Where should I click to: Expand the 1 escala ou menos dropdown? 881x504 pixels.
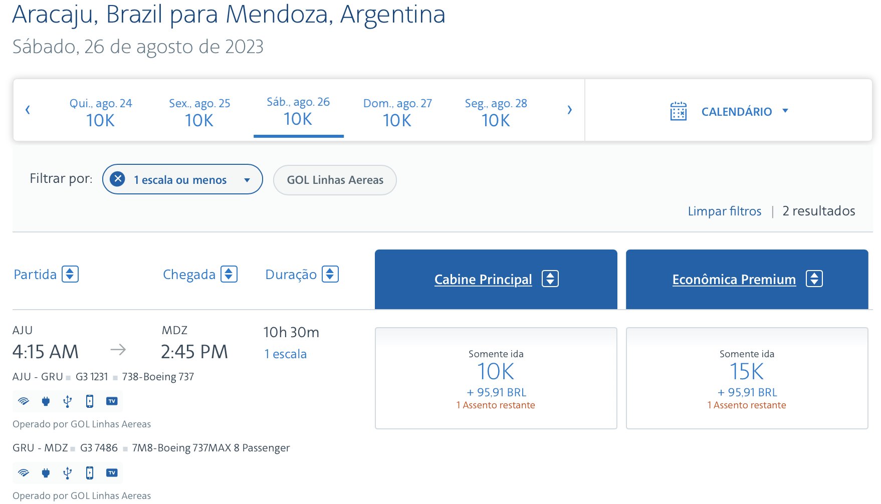247,180
